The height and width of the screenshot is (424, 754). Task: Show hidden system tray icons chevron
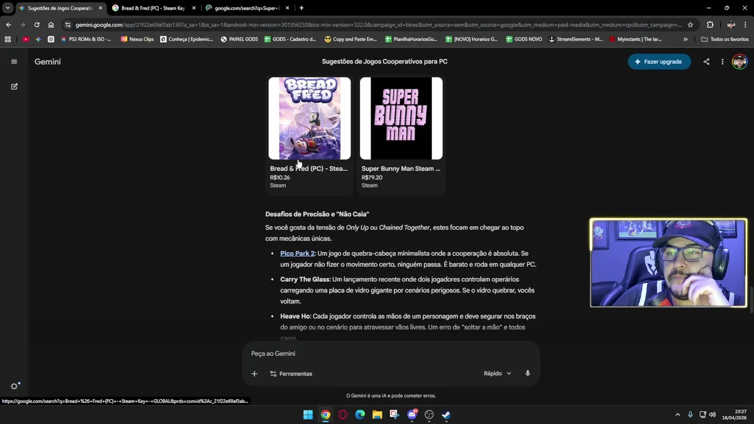(x=677, y=415)
